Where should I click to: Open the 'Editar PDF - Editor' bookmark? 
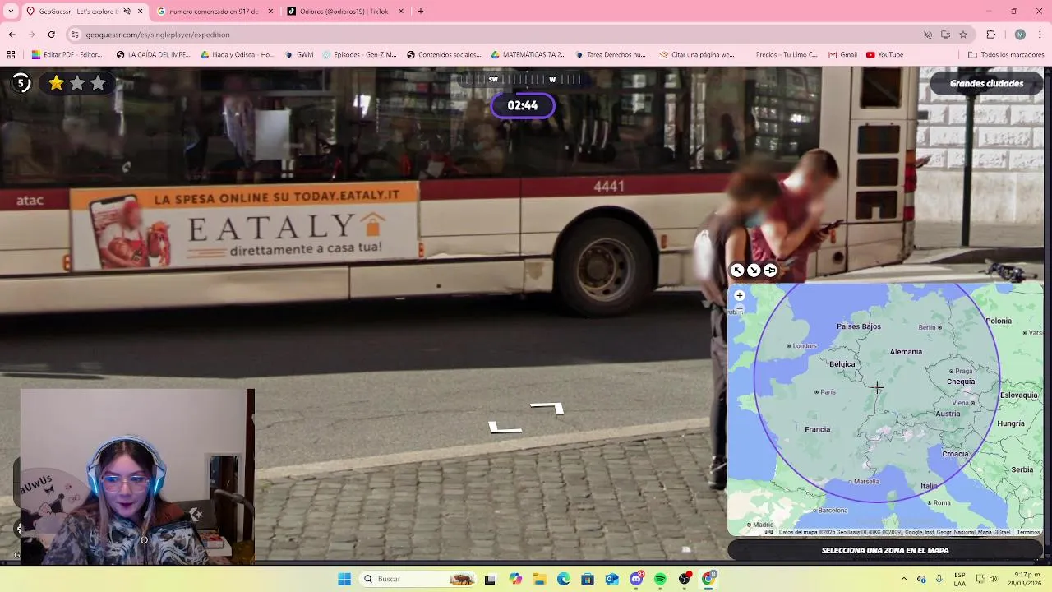(x=67, y=55)
